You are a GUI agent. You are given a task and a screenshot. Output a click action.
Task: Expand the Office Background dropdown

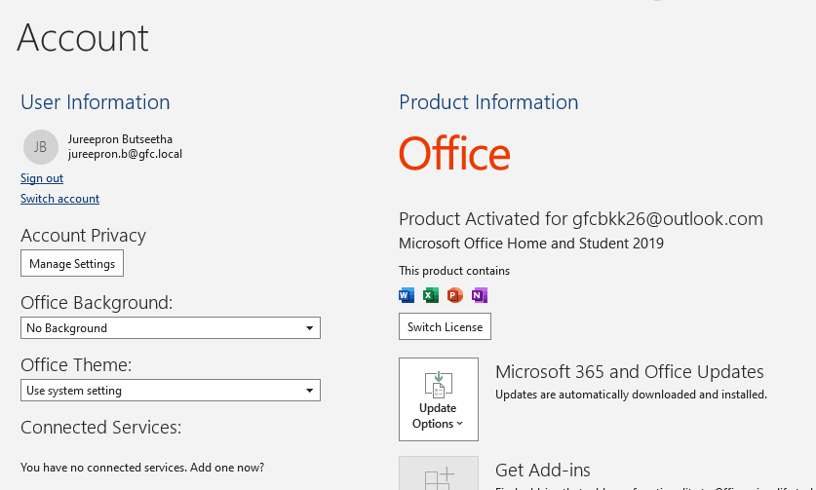[170, 328]
